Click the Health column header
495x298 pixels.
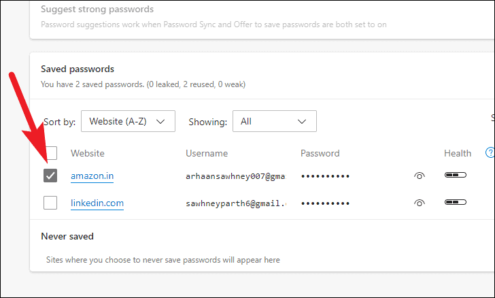pyautogui.click(x=458, y=153)
